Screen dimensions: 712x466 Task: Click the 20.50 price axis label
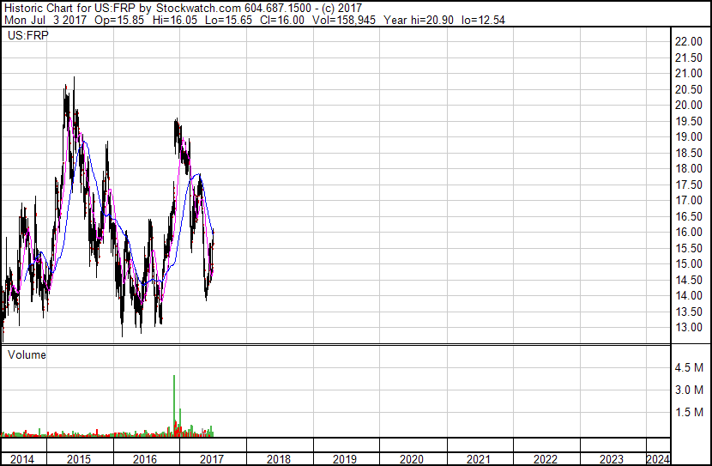[x=688, y=89]
